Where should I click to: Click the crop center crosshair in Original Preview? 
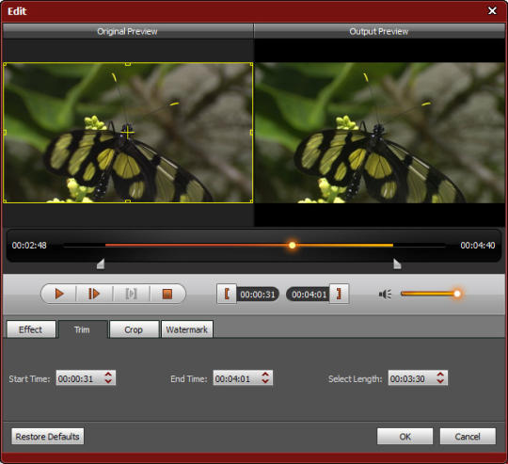coord(128,133)
